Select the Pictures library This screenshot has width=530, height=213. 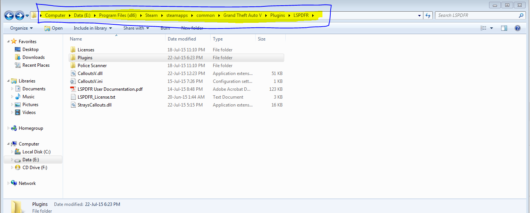30,105
